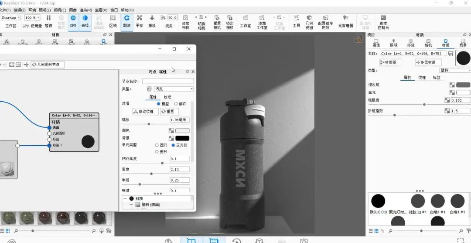
Task: Click the save icon beside material name
Action: tap(451, 54)
